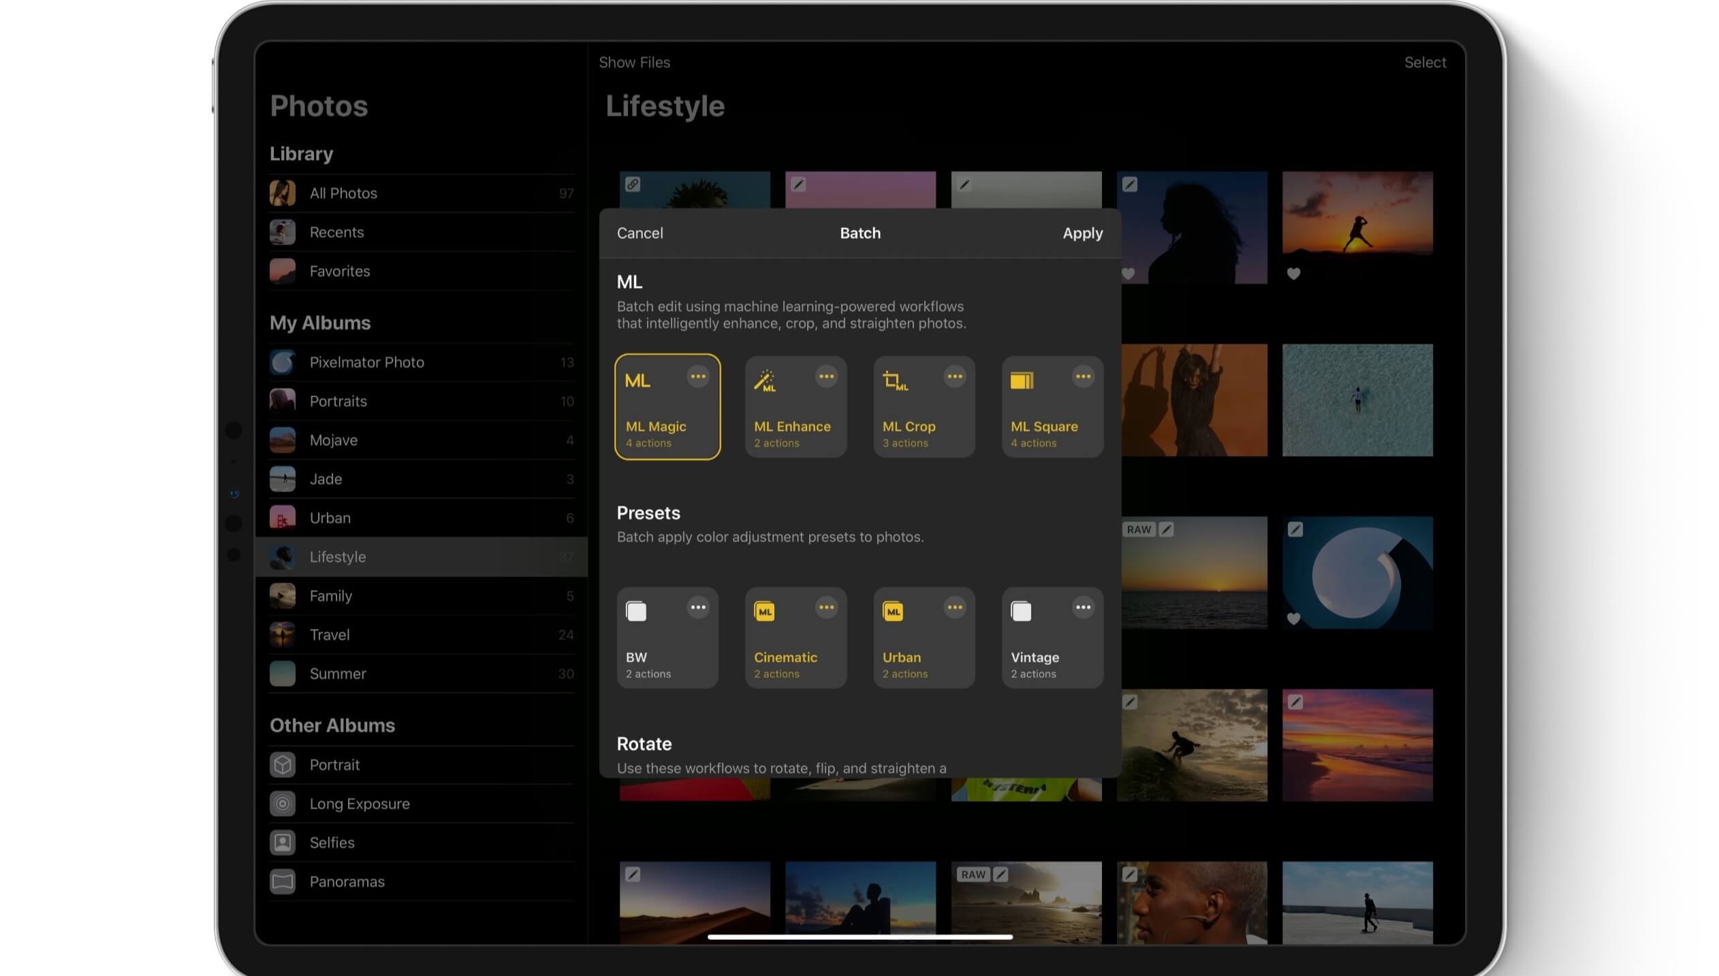Click the heart on circular architecture photo
Screen dimensions: 1719x976
click(1293, 619)
